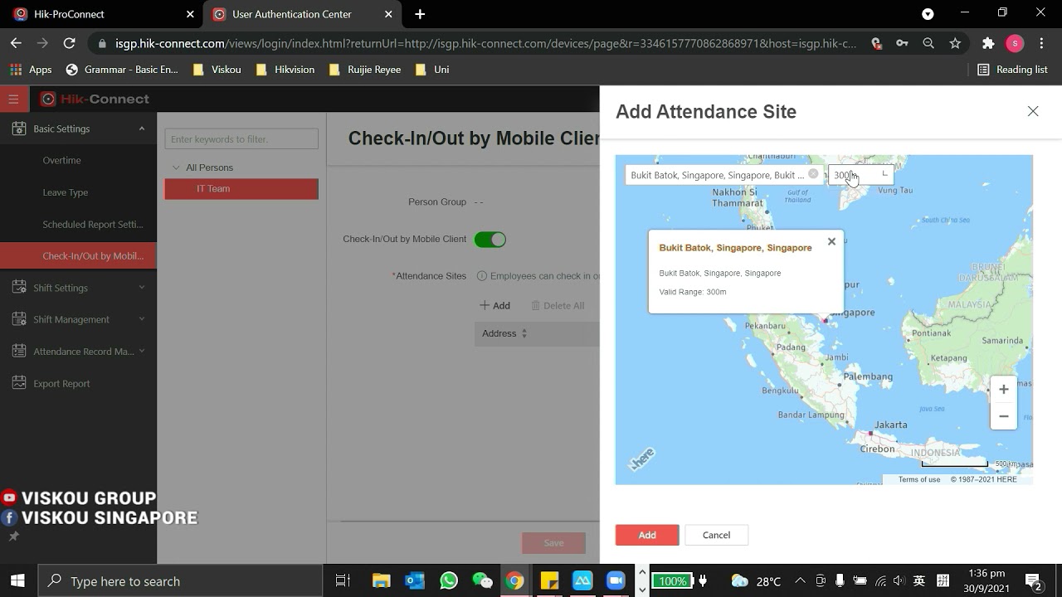Open the Hik-Connect hamburger menu
Viewport: 1062px width, 597px height.
(x=14, y=99)
